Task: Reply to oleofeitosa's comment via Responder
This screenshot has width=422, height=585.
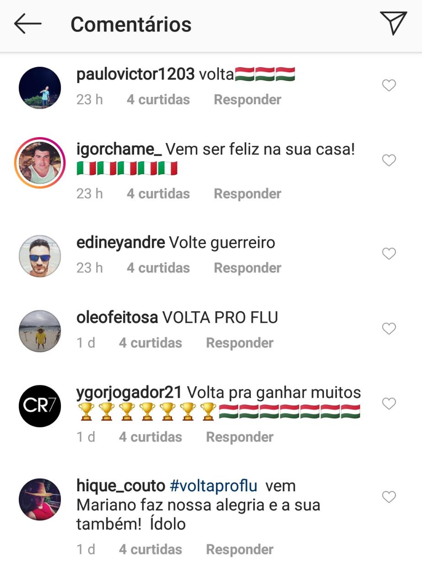Action: coord(240,343)
